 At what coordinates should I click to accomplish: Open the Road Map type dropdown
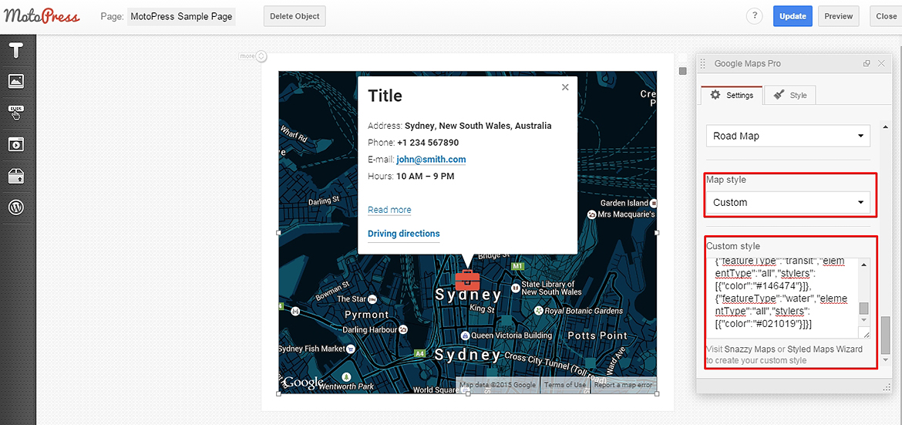(x=788, y=137)
